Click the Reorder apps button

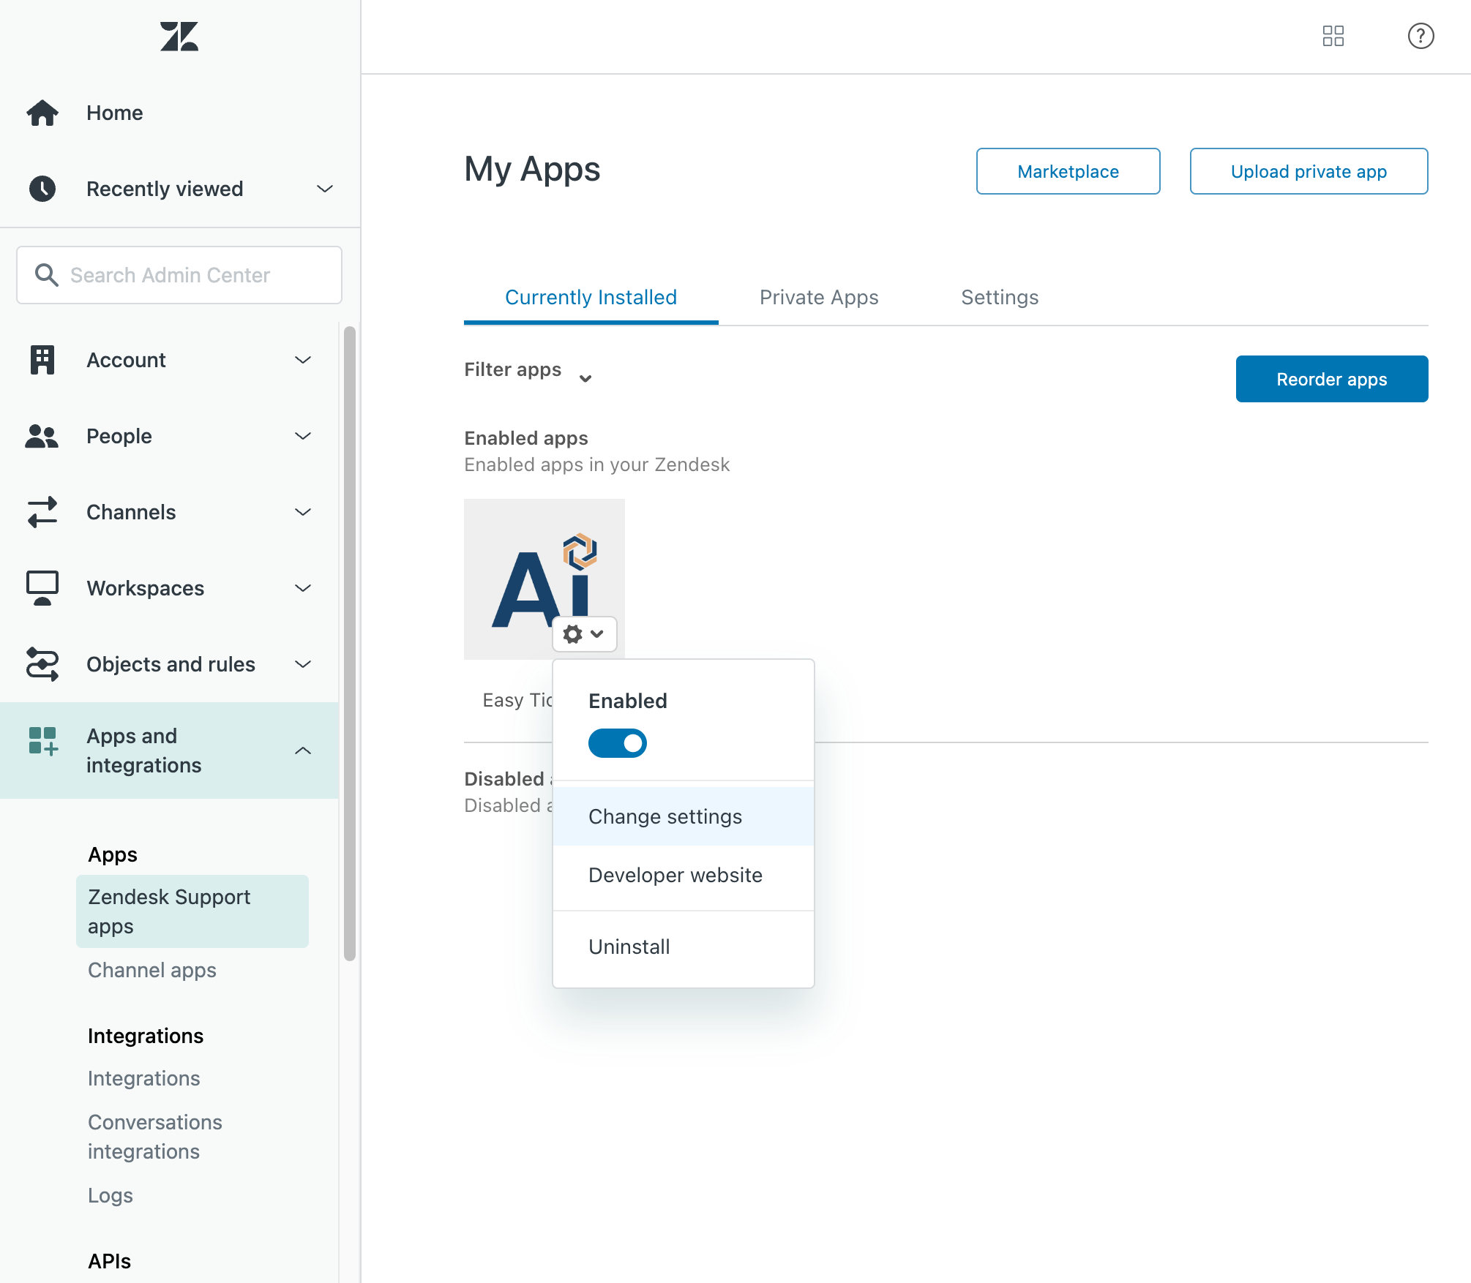click(x=1331, y=379)
